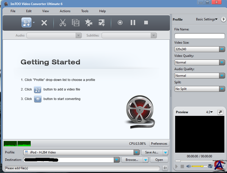227x173 pixels.
Task: Click the ImTOO app icon in title bar
Action: (6, 4)
